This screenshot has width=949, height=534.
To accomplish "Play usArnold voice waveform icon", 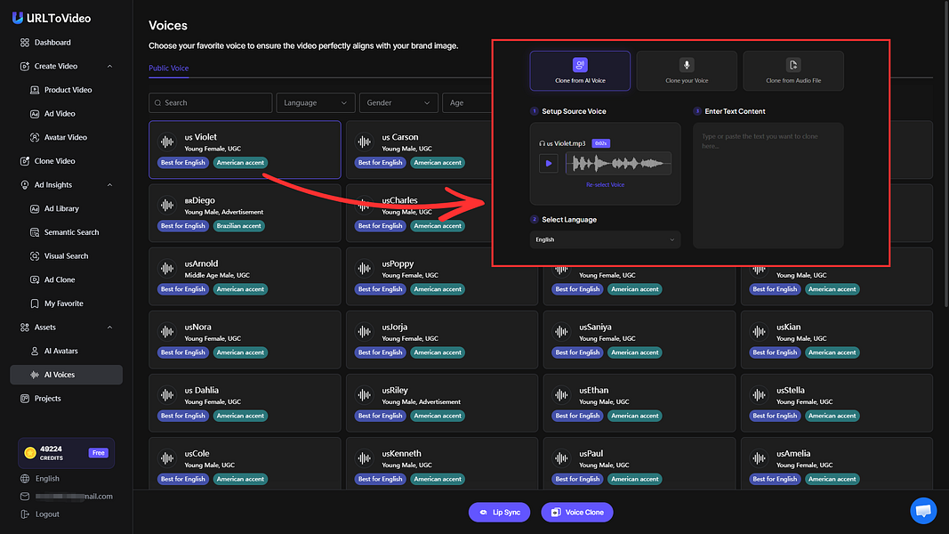I will click(167, 269).
